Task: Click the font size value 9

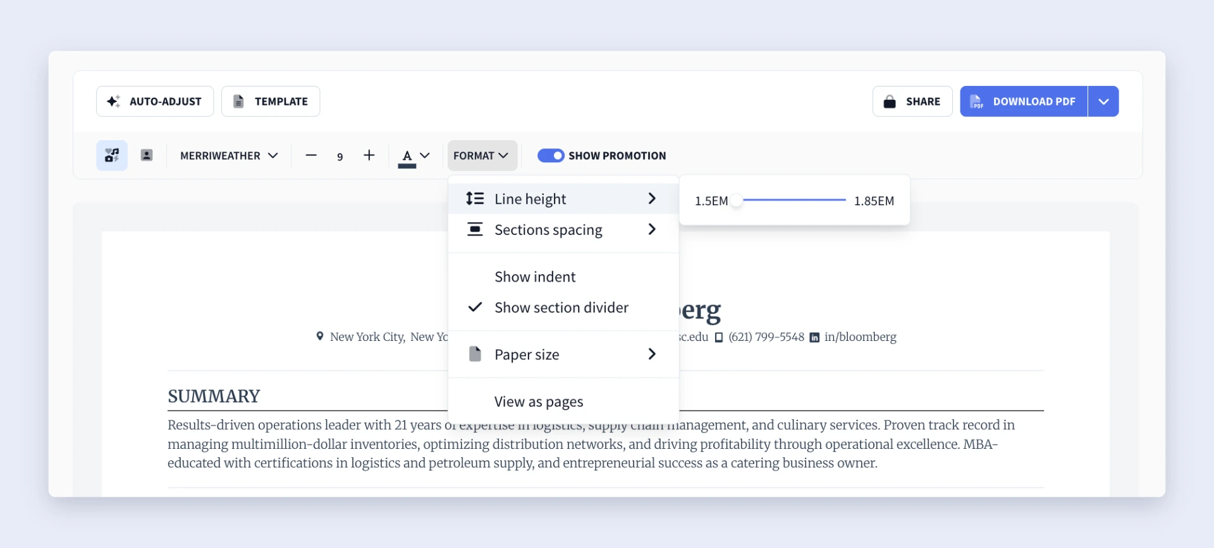Action: [x=340, y=157]
